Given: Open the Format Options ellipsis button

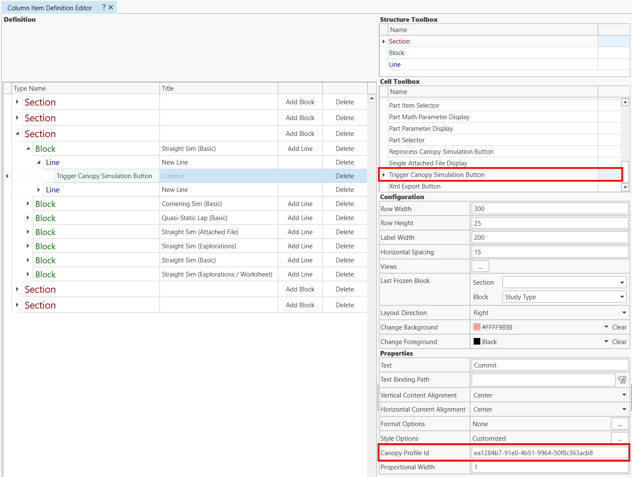Looking at the screenshot, I should (x=620, y=424).
